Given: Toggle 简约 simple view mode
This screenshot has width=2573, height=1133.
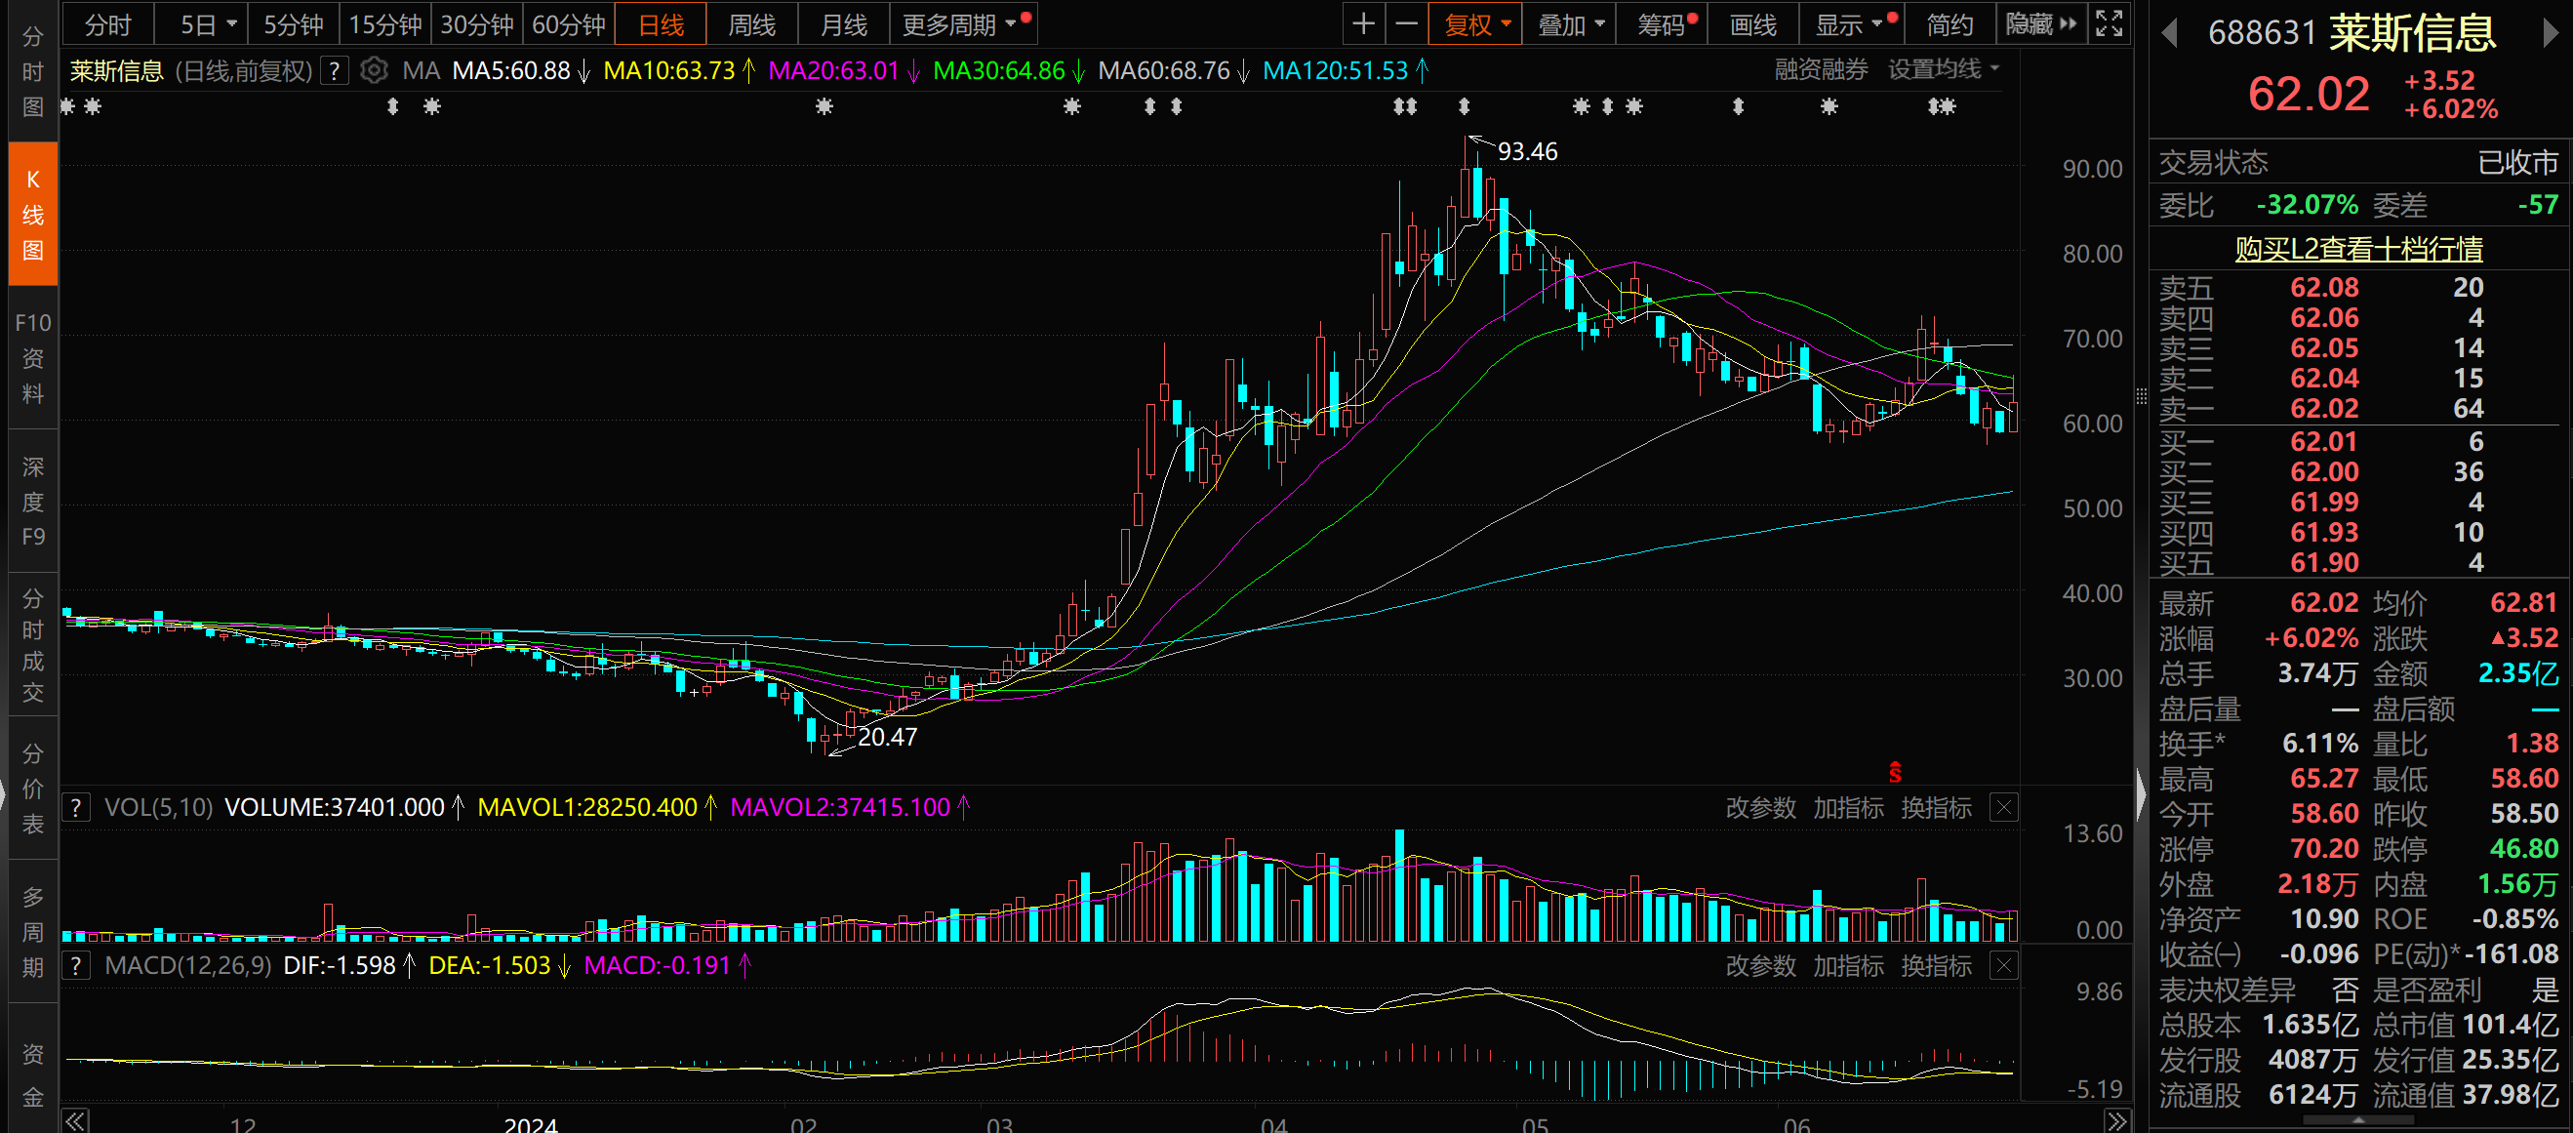Looking at the screenshot, I should [1949, 24].
